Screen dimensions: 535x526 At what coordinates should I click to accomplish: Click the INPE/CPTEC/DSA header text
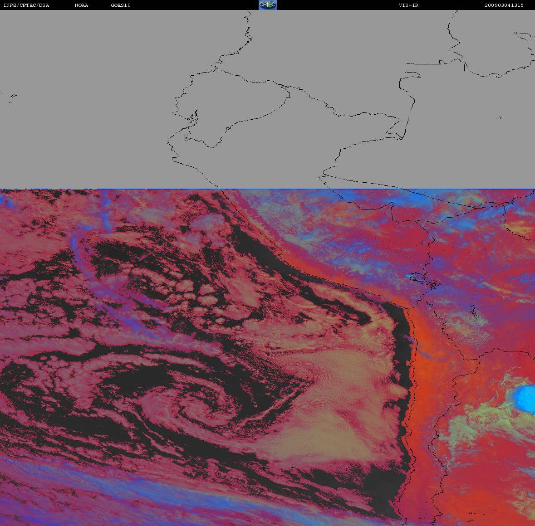click(26, 5)
